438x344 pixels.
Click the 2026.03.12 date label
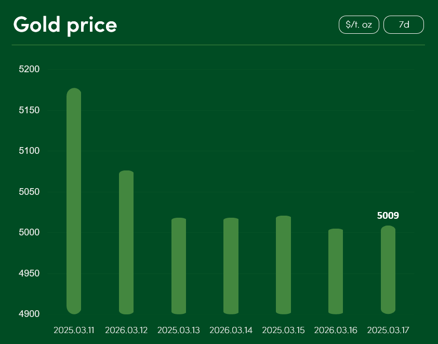(126, 330)
